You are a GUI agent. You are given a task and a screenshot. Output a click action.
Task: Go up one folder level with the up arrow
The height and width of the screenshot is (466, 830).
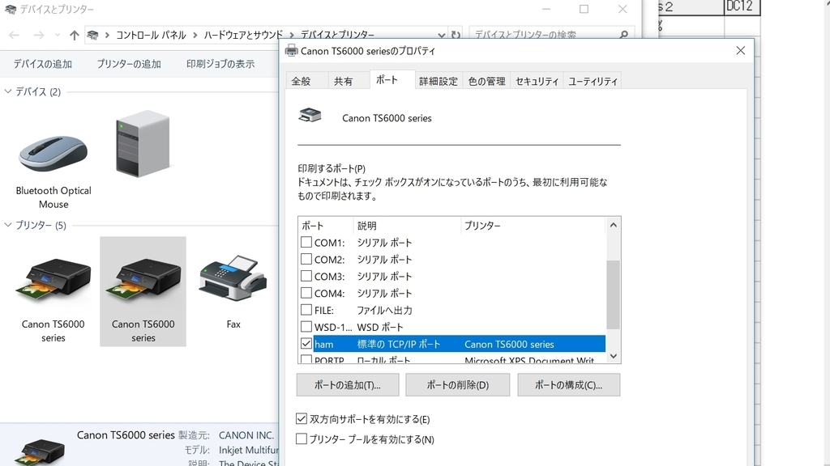pos(74,36)
